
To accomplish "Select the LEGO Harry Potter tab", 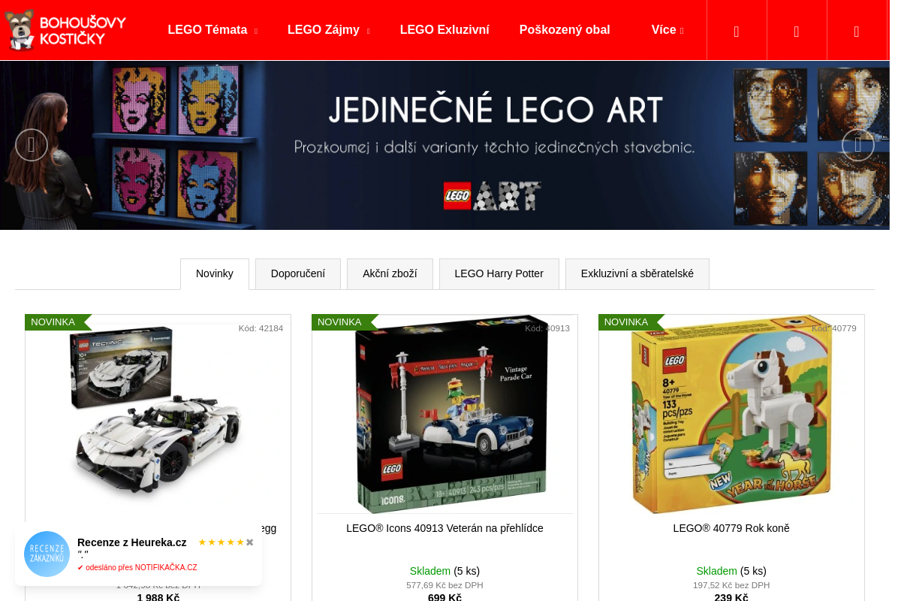I will pyautogui.click(x=499, y=274).
